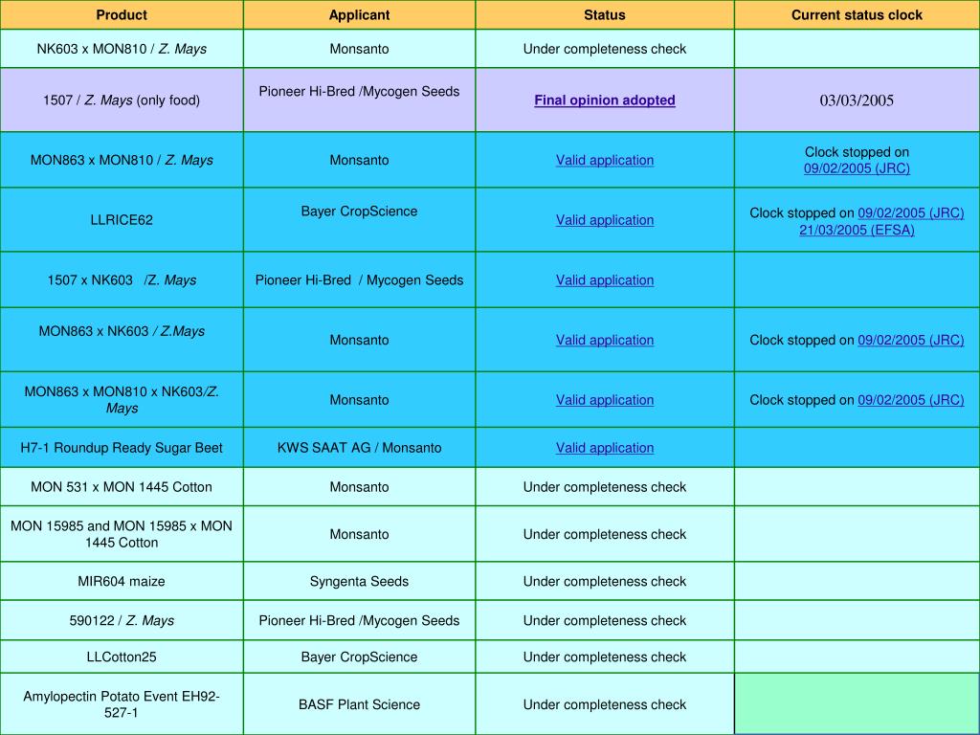Open Valid application for 1507 x NK603
The height and width of the screenshot is (735, 980).
pos(605,280)
